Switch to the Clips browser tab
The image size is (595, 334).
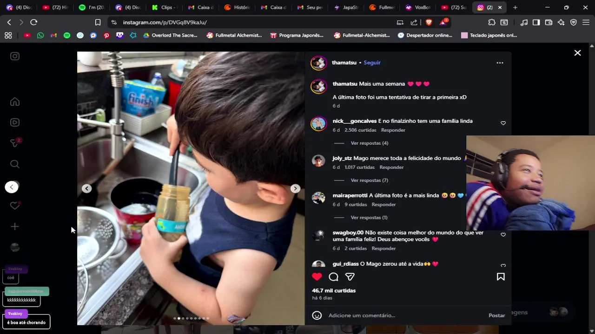(x=164, y=7)
